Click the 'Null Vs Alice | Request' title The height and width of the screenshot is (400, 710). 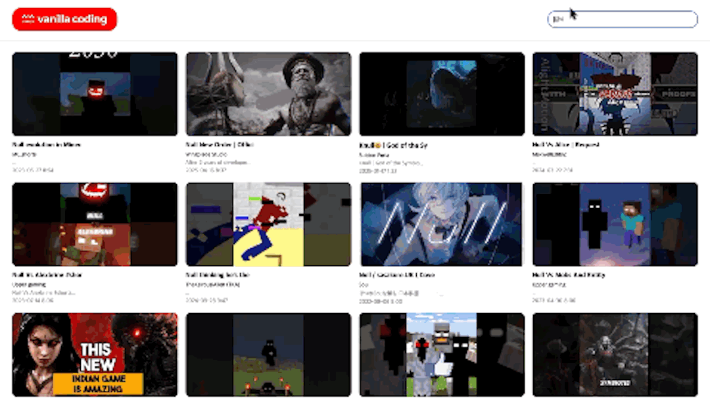[x=565, y=145]
